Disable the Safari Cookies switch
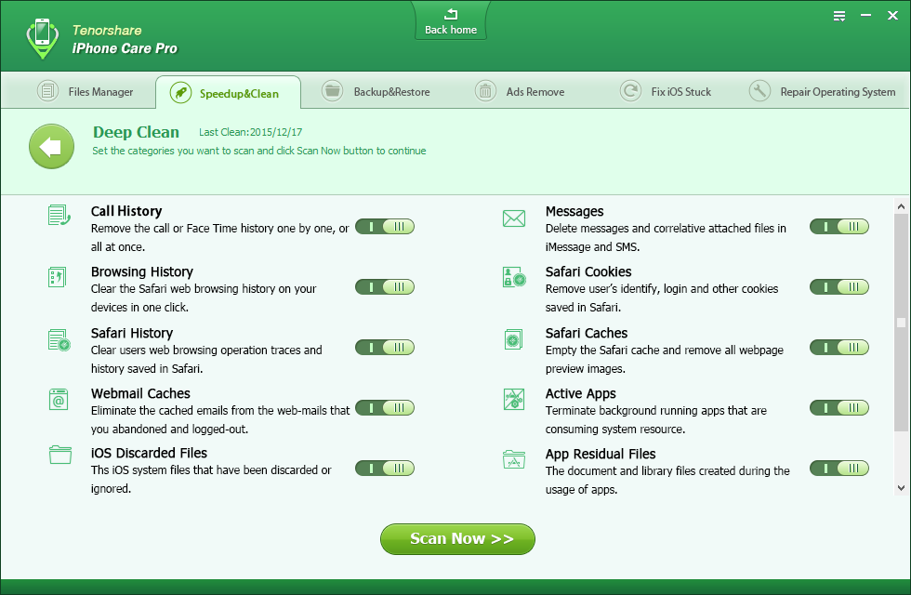911x595 pixels. point(839,287)
